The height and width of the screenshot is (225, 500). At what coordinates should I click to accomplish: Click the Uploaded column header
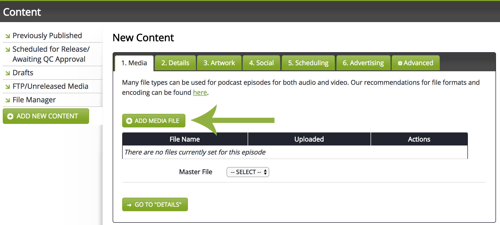click(309, 139)
